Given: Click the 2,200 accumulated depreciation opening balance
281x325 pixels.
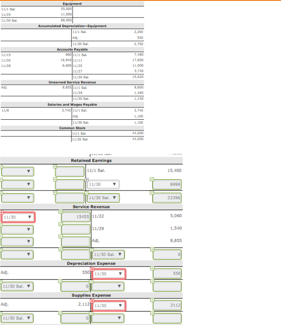Looking at the screenshot, I should click(139, 32).
